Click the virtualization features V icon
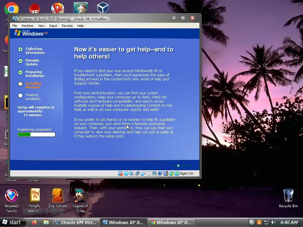Viewport: 303px width, 227px height. coord(166,173)
